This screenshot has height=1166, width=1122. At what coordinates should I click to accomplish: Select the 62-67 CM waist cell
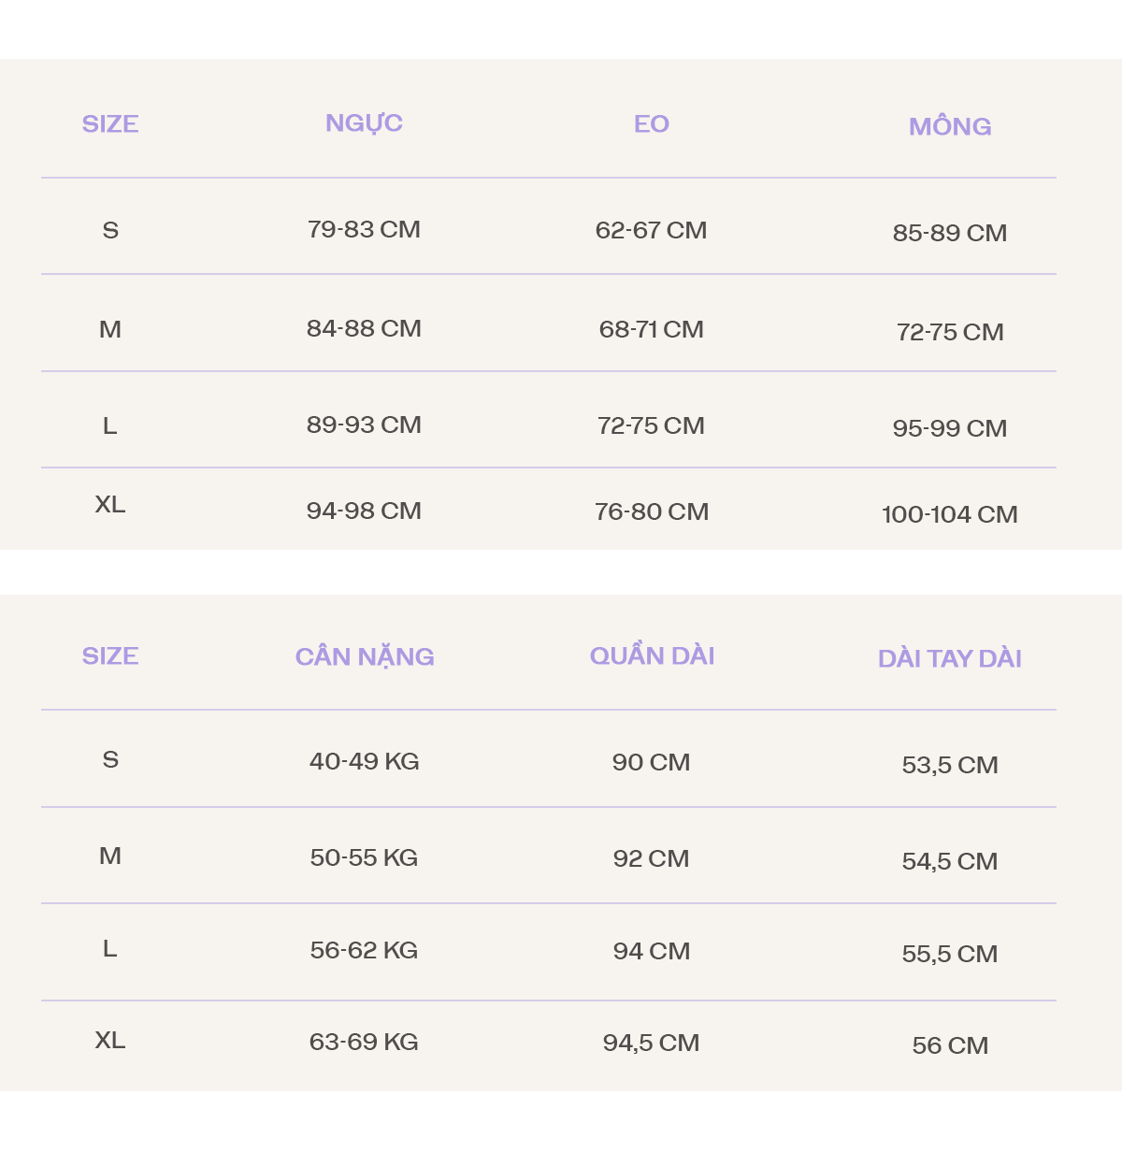point(651,231)
